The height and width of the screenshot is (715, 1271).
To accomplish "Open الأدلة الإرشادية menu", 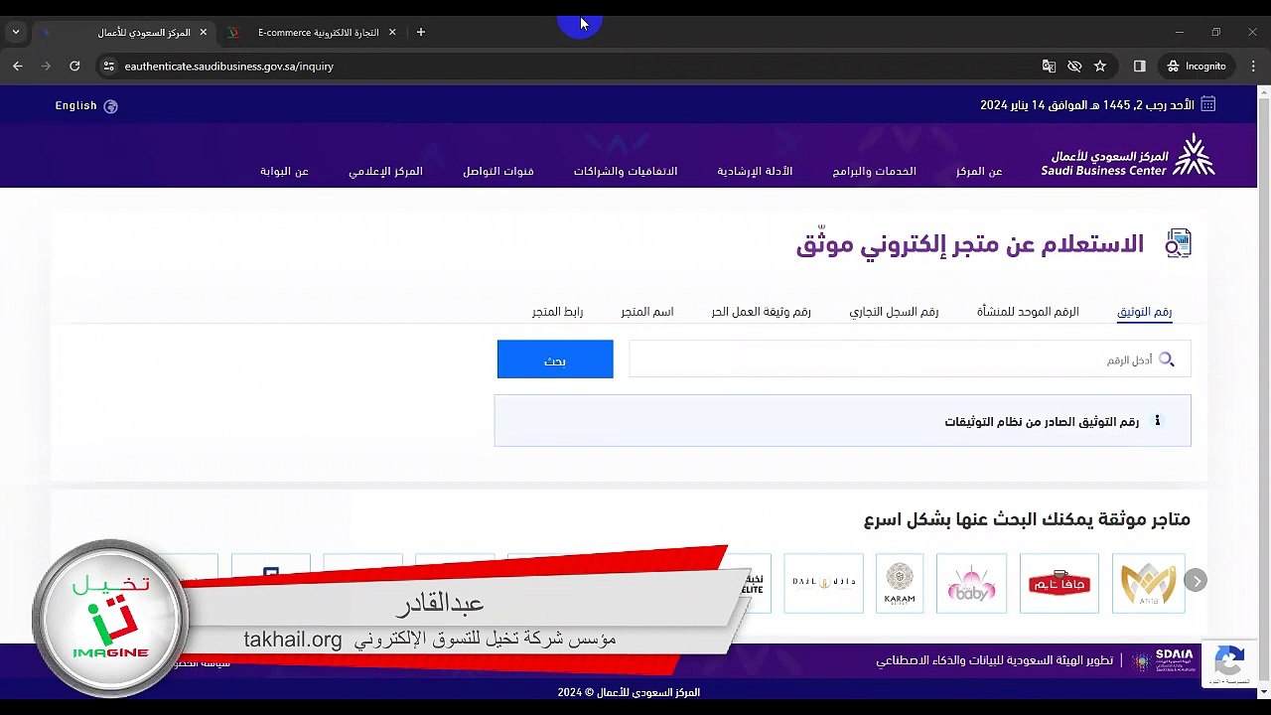I will point(755,171).
